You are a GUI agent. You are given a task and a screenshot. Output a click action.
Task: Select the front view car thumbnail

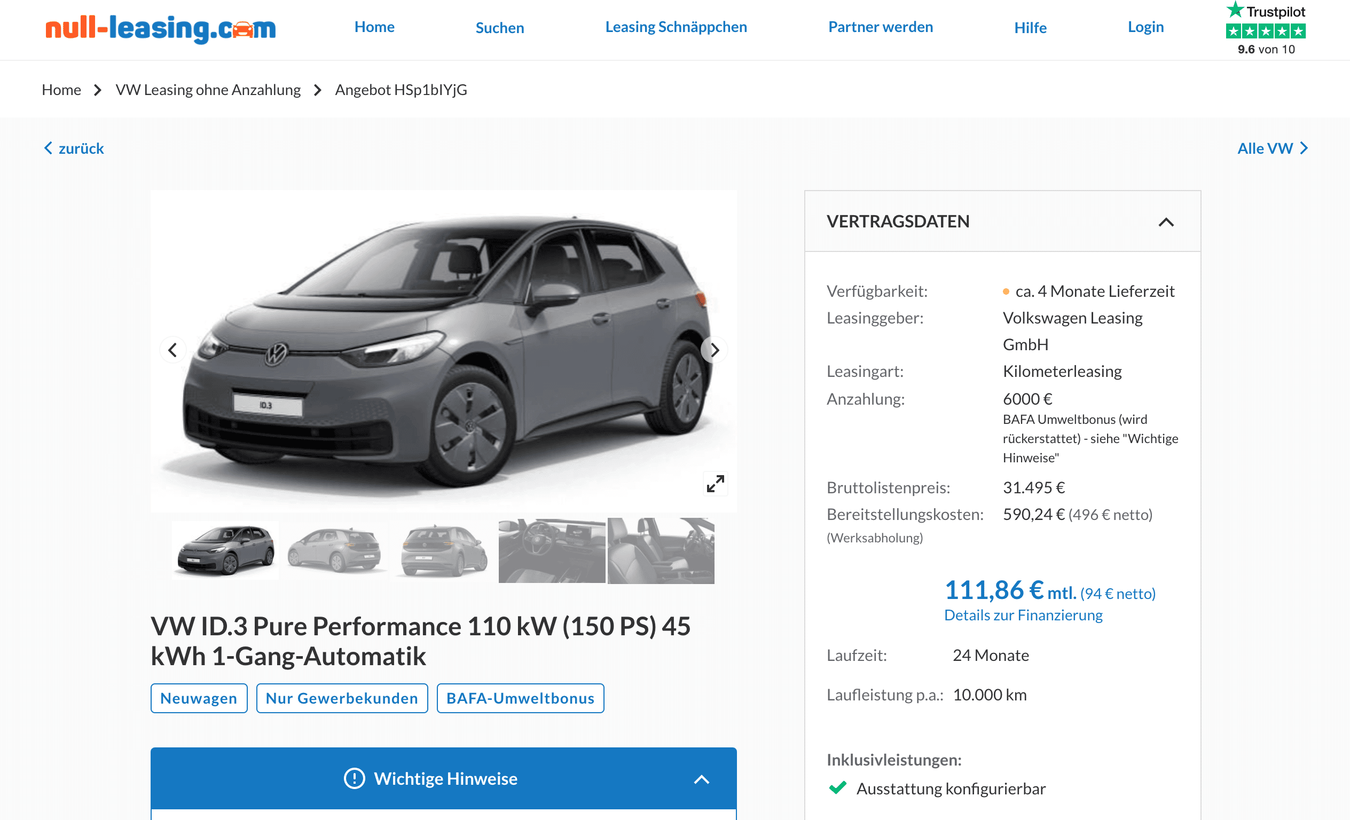pos(225,550)
